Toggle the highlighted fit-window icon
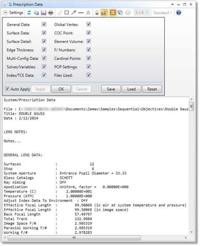The height and width of the screenshot is (246, 200). point(113,13)
